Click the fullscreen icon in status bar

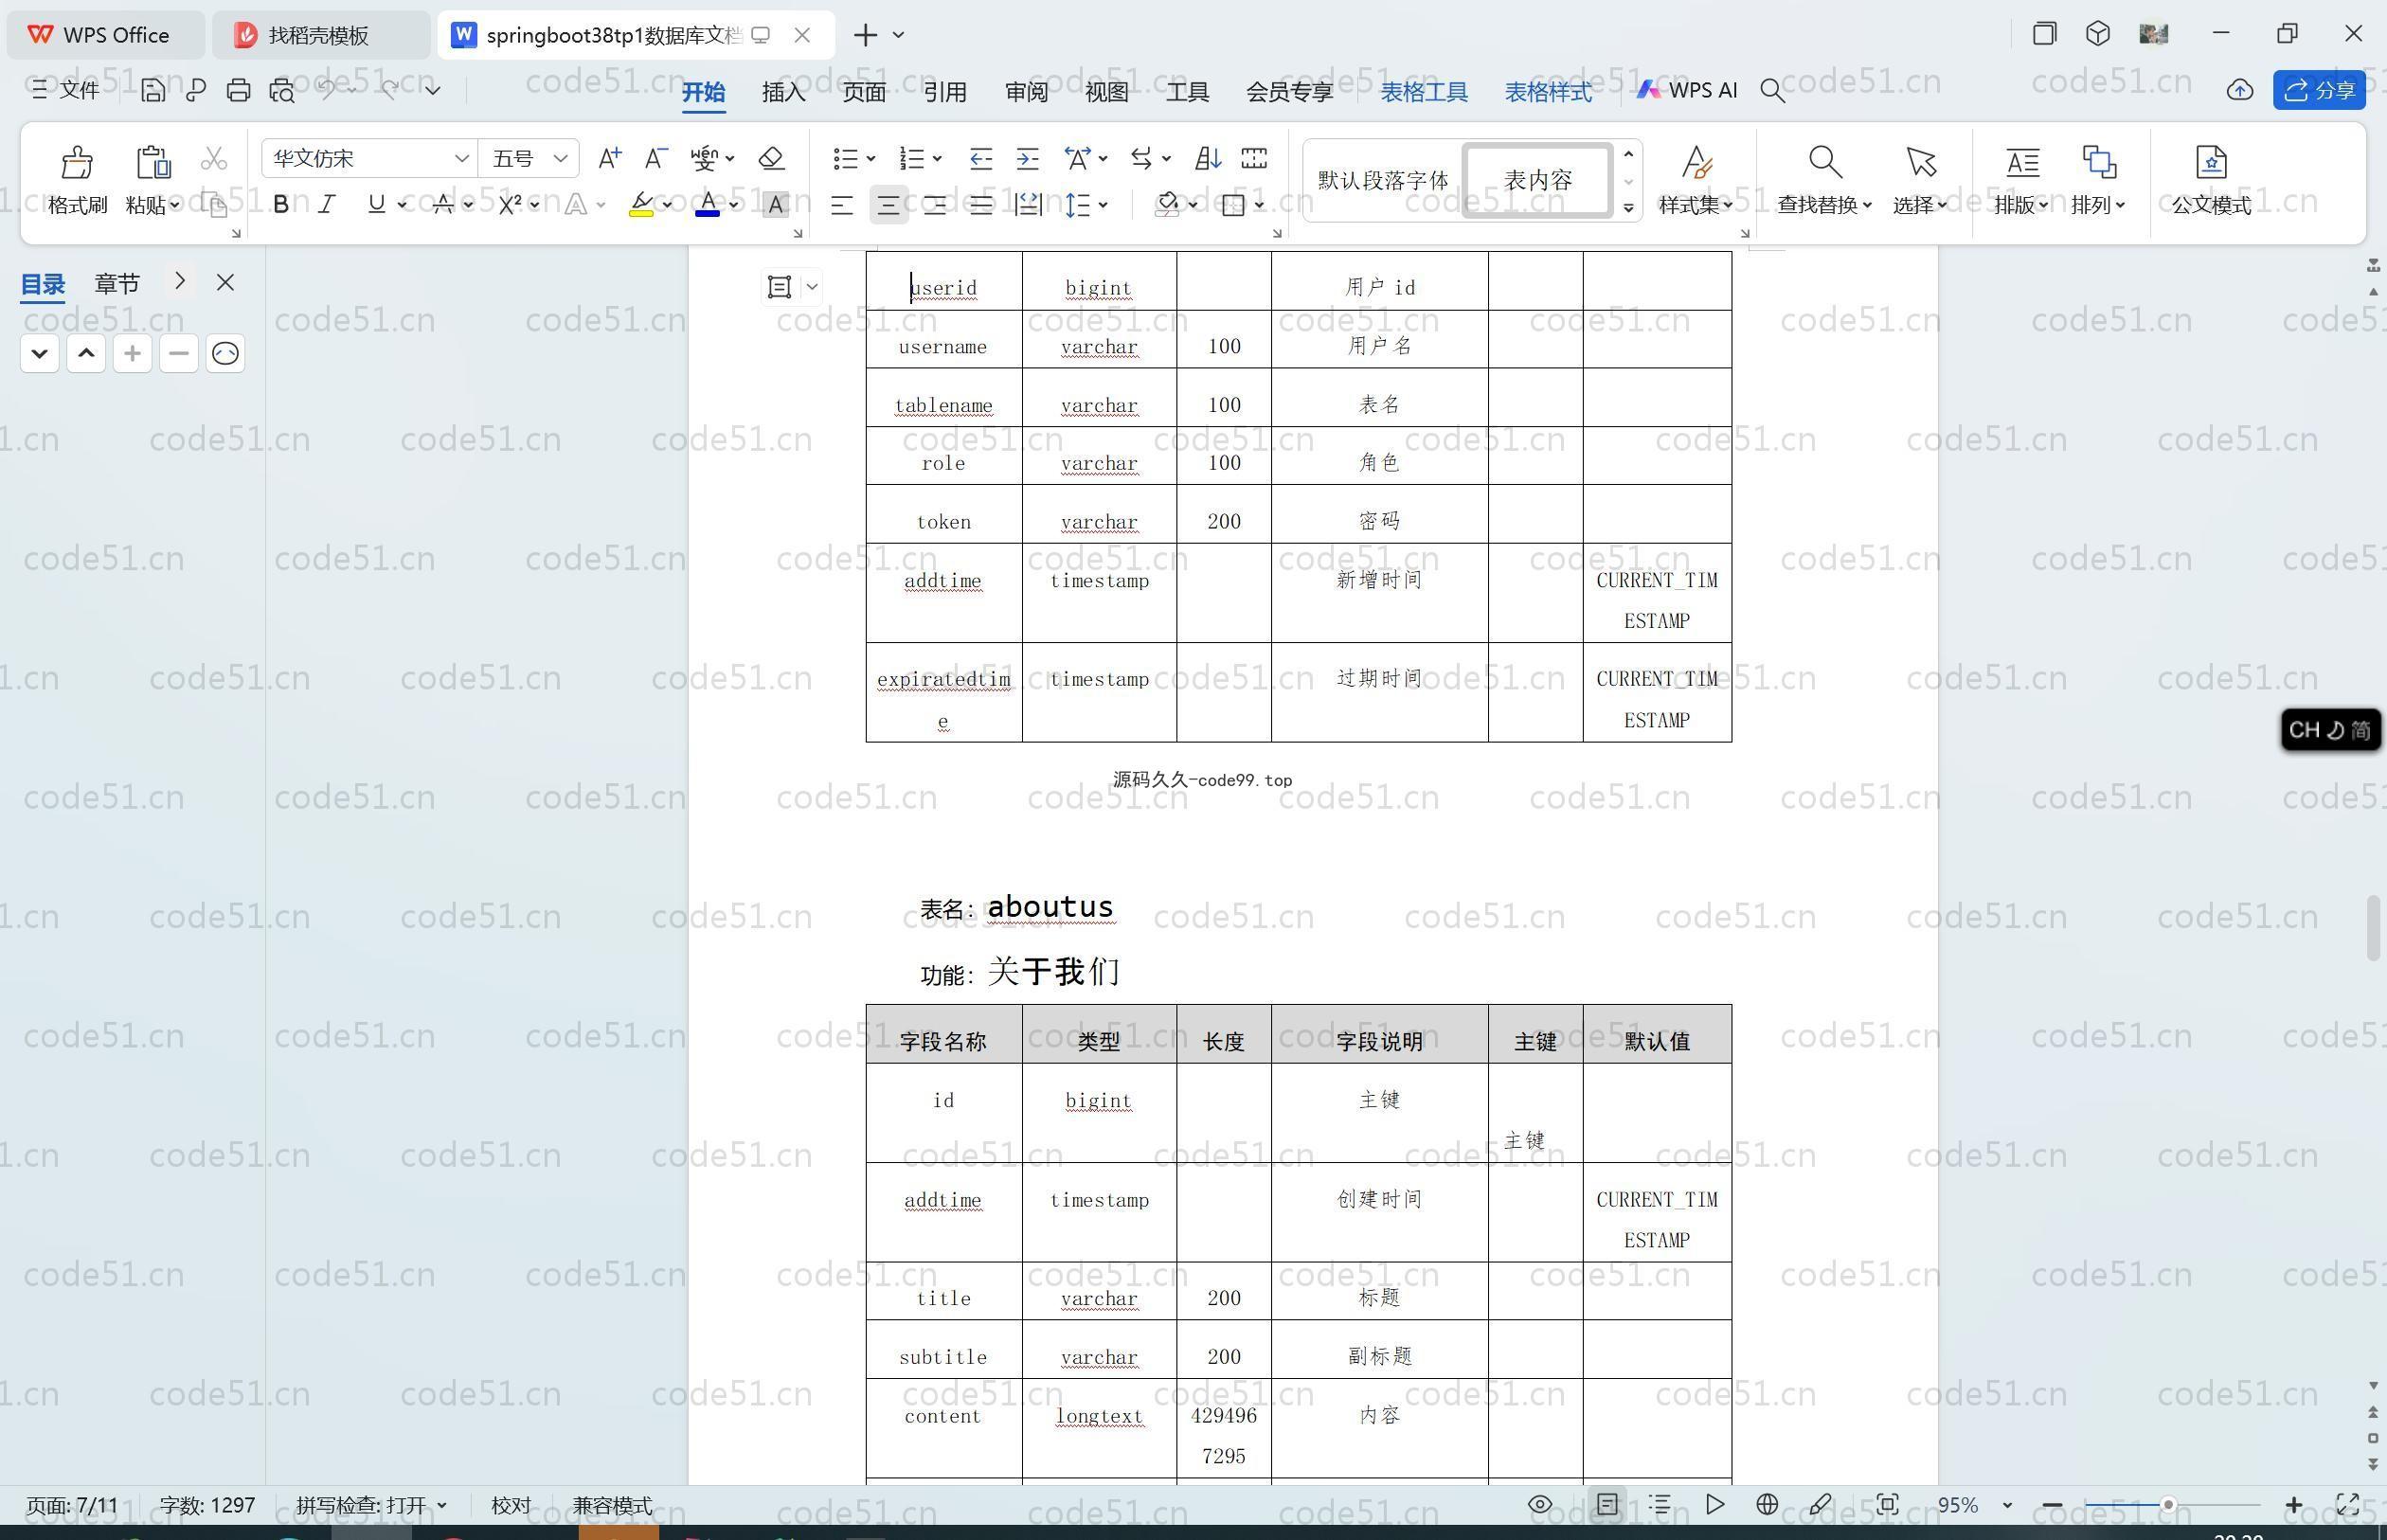(x=2347, y=1504)
